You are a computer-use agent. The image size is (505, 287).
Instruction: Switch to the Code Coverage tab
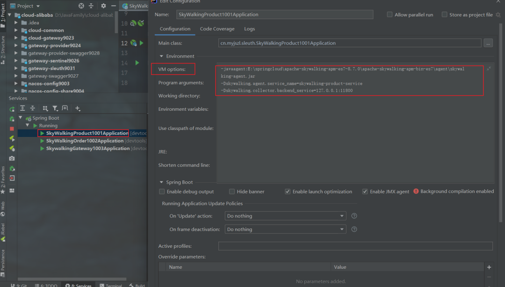217,29
